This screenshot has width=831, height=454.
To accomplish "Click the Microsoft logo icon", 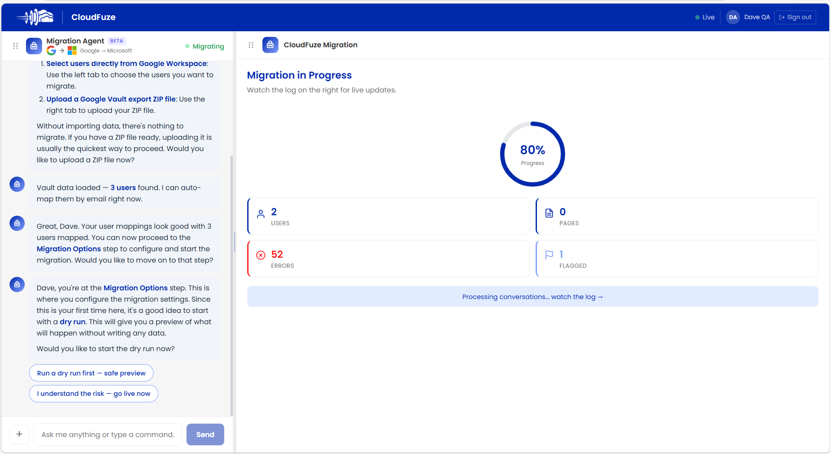I will [72, 51].
